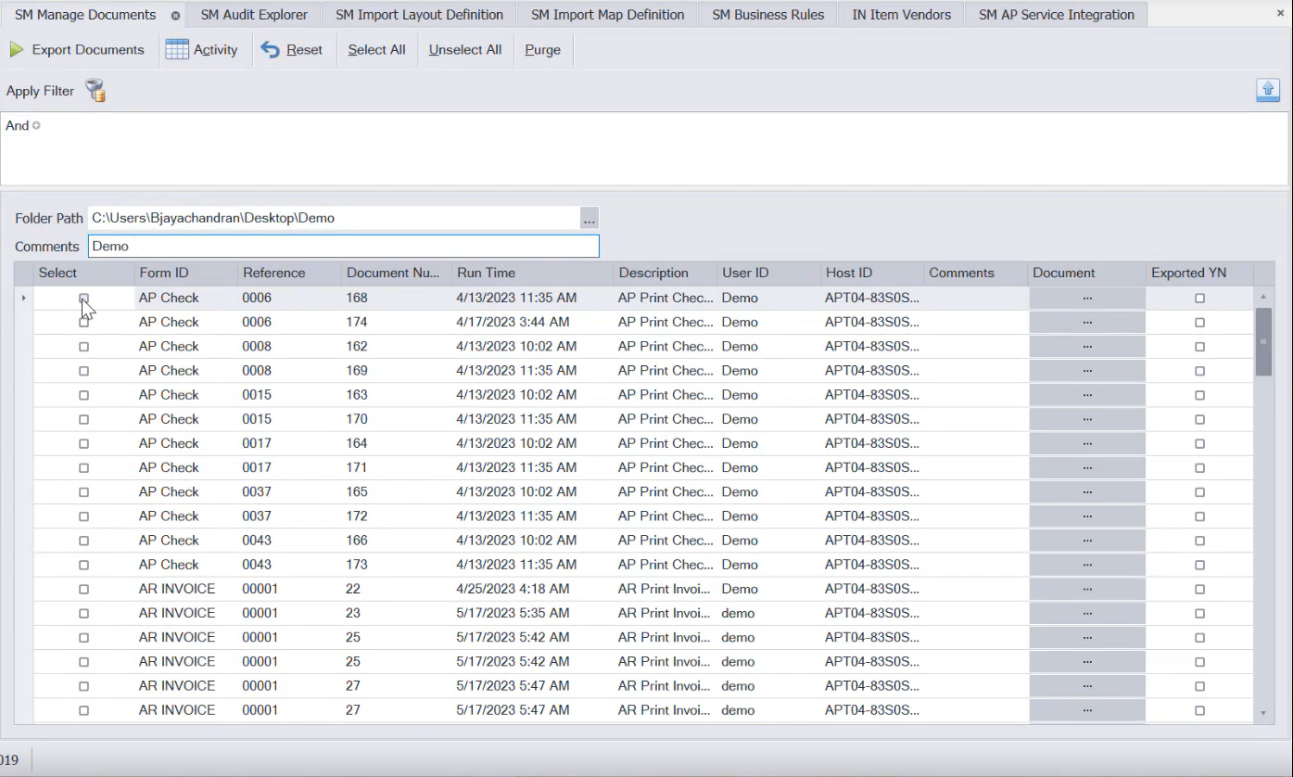This screenshot has width=1293, height=777.
Task: Click the Reset undo arrow icon
Action: point(270,50)
